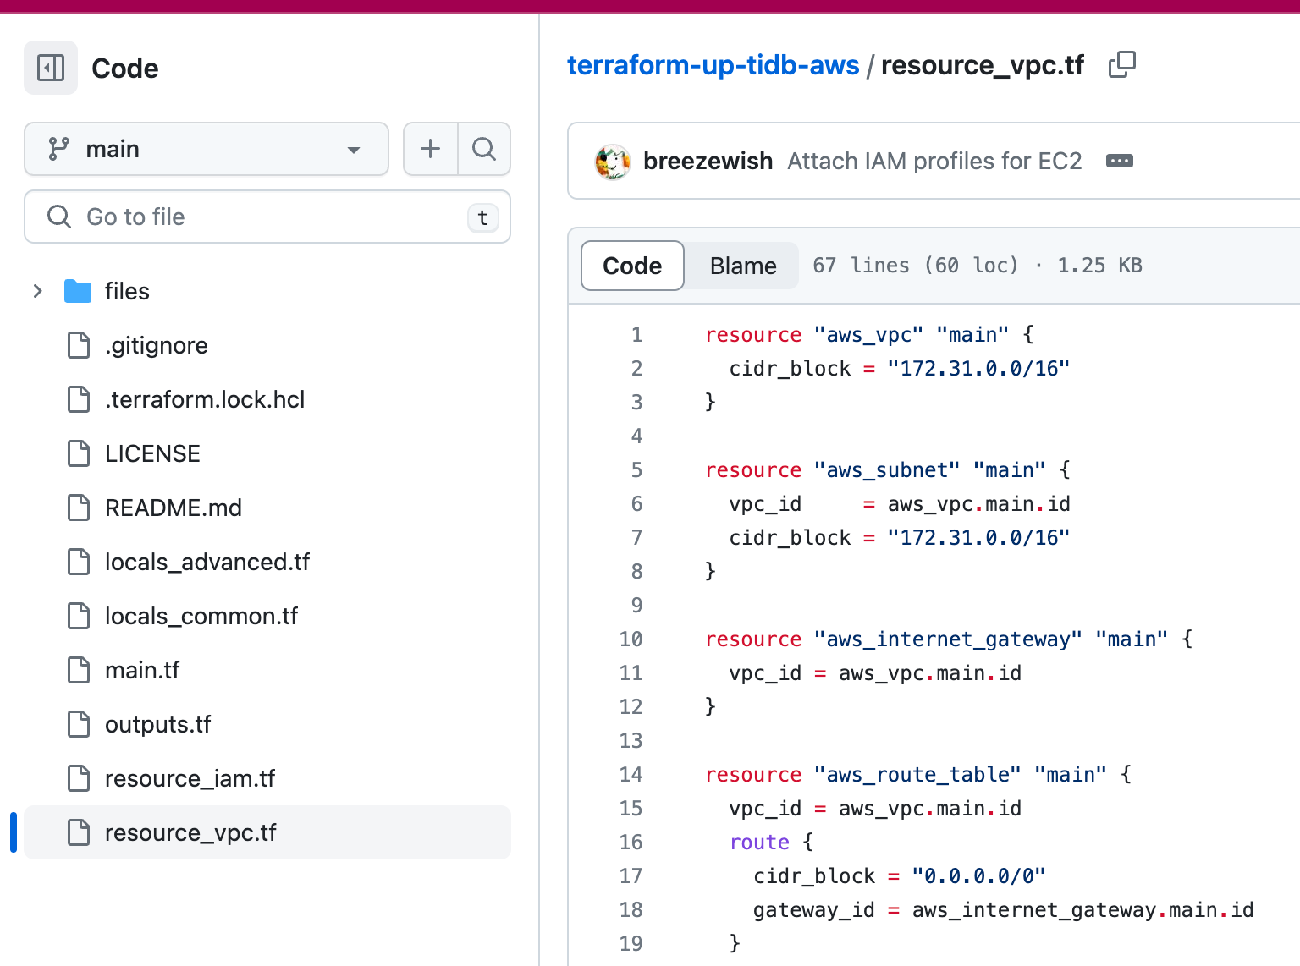1300x966 pixels.
Task: Focus the Go to file field
Action: [267, 217]
